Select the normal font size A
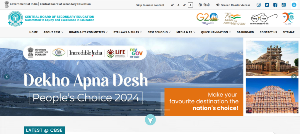Image resolution: width=300 pixels, height=134 pixels. (x=178, y=5)
